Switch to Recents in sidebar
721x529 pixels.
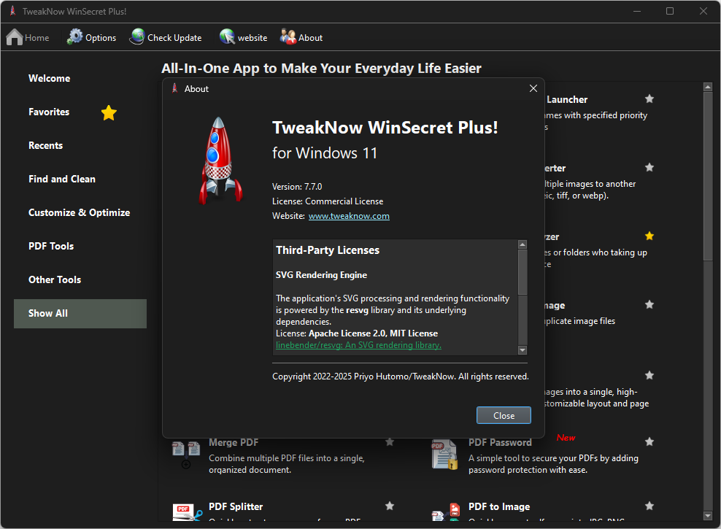45,145
